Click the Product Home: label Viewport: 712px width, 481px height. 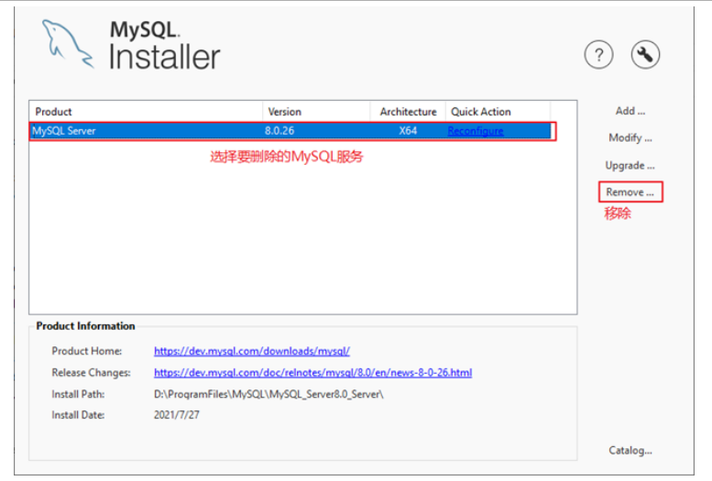pos(87,351)
